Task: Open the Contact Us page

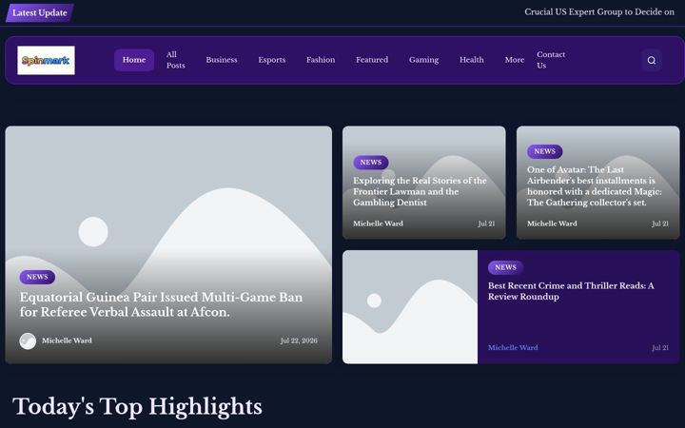Action: (551, 60)
